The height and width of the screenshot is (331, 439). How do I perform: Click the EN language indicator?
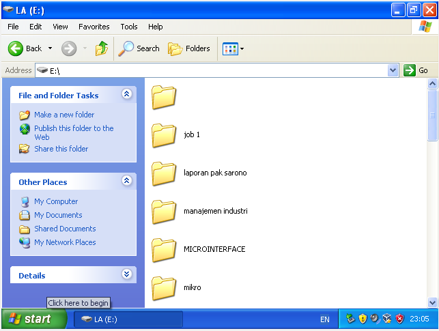tap(325, 319)
